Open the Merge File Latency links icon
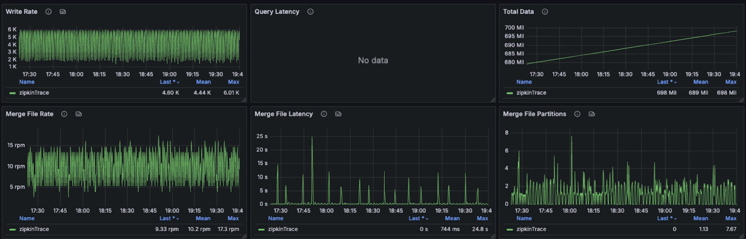Screen dimensions: 746x239 point(338,114)
